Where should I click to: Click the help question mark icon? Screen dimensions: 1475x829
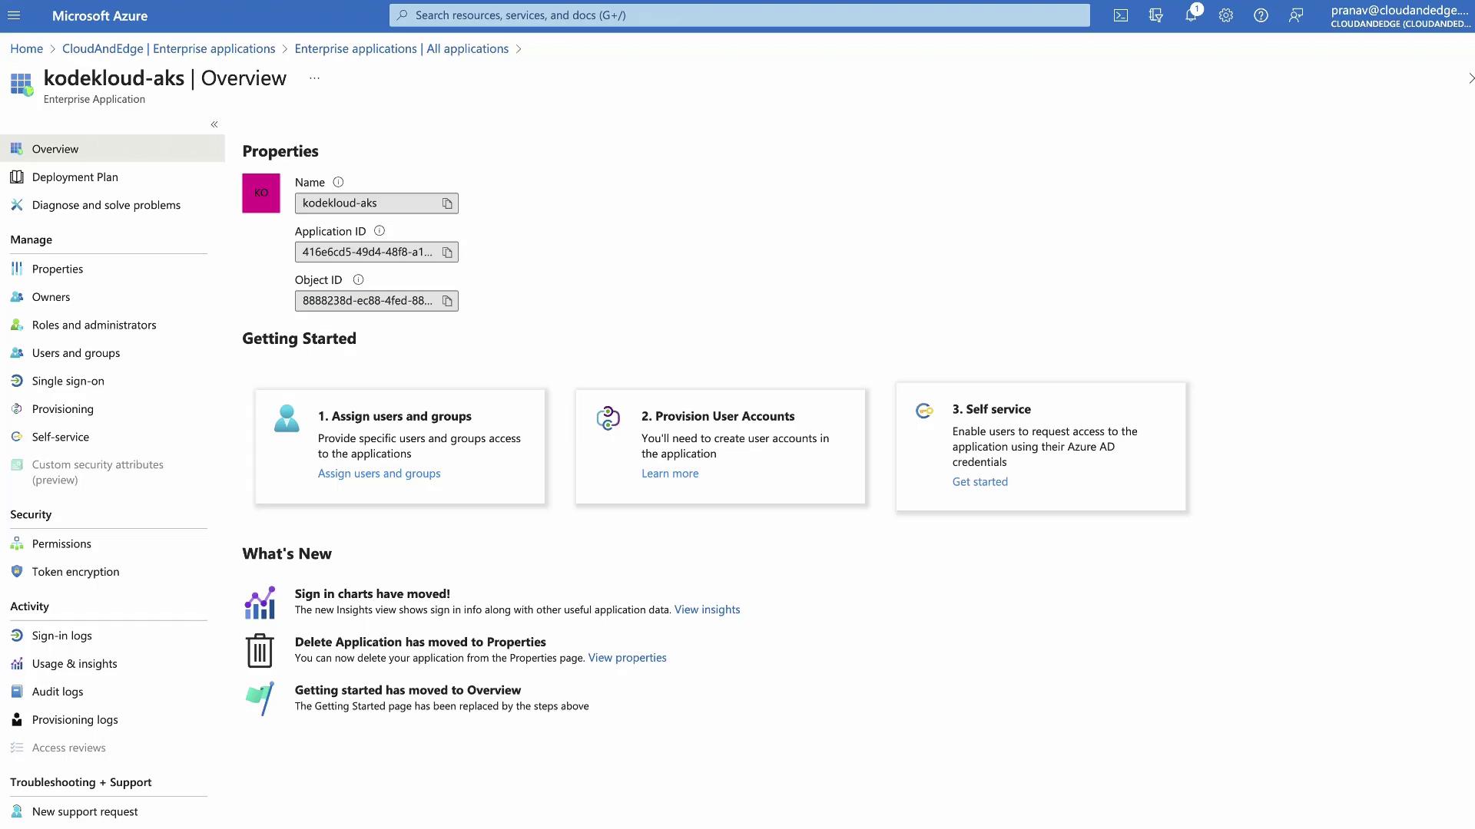point(1261,15)
